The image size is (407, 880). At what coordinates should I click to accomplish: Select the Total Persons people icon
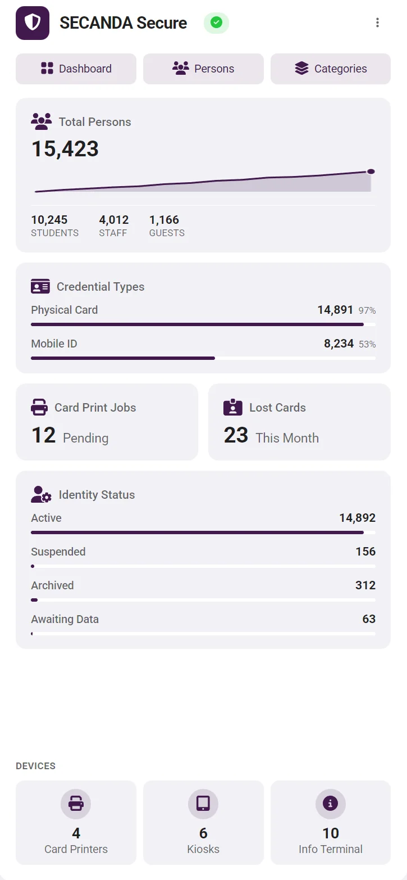click(x=40, y=121)
